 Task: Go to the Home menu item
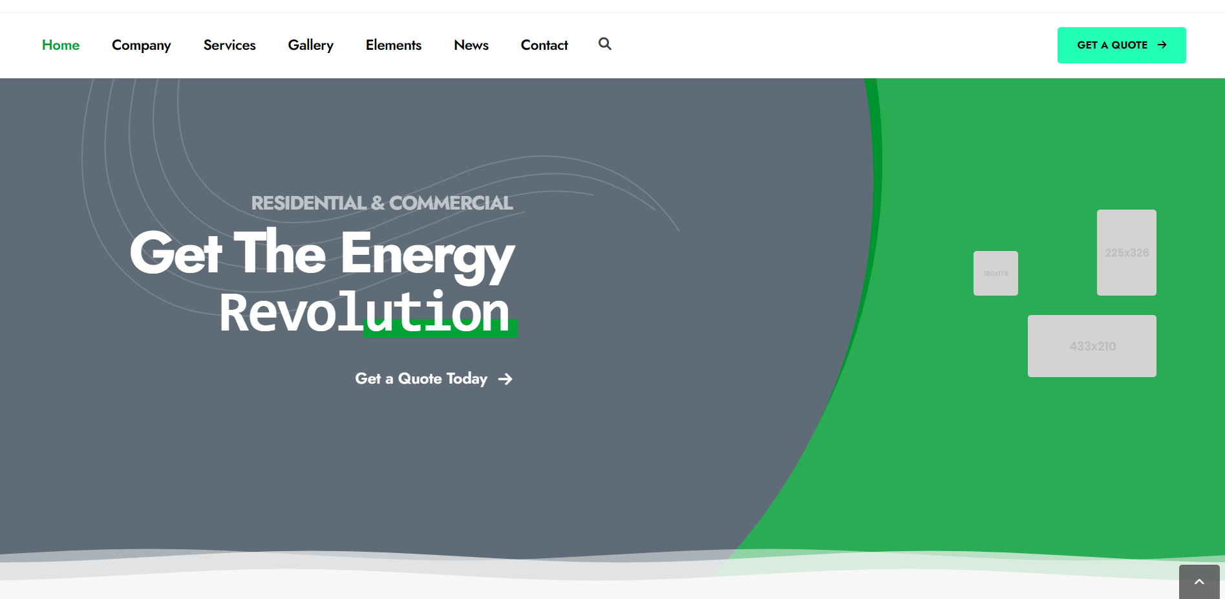pyautogui.click(x=61, y=45)
